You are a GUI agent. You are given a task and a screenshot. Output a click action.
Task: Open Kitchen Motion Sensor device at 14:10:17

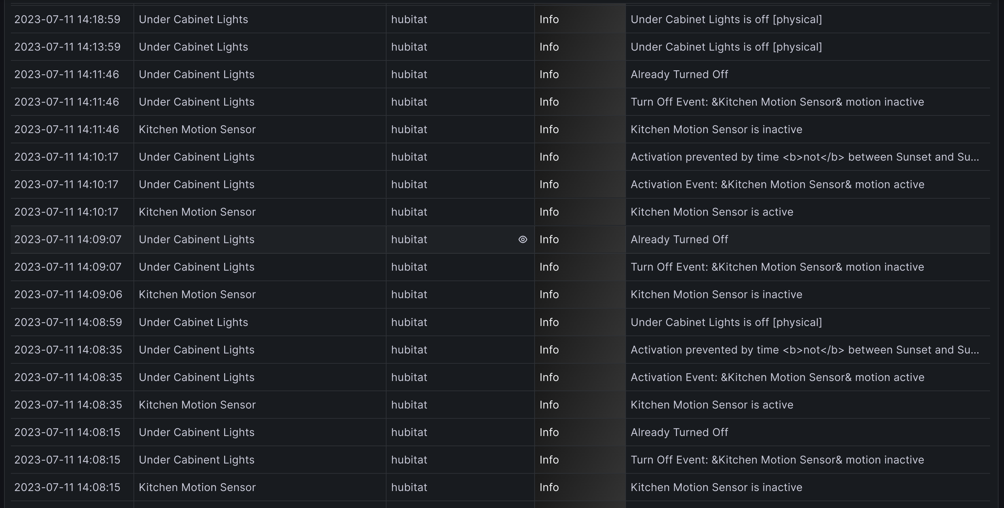(197, 212)
